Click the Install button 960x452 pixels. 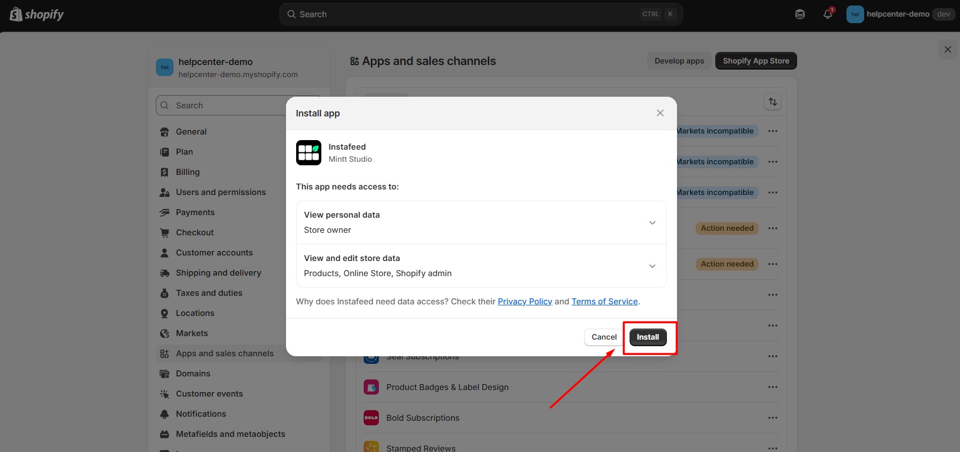tap(648, 337)
